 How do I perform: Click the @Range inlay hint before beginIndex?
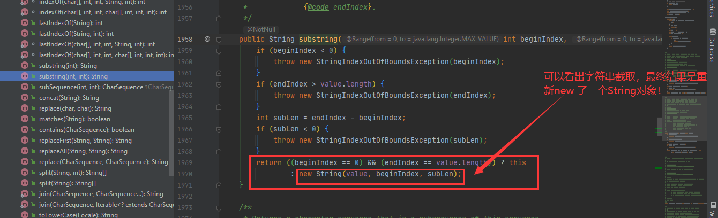click(423, 40)
